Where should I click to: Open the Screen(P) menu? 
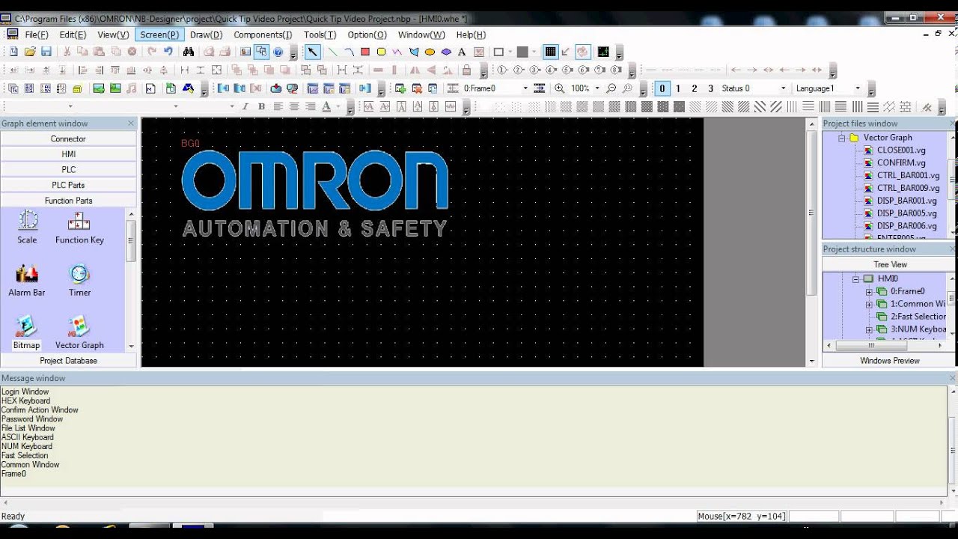pos(159,34)
